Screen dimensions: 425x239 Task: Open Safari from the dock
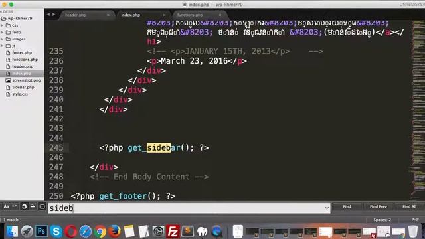(86, 232)
